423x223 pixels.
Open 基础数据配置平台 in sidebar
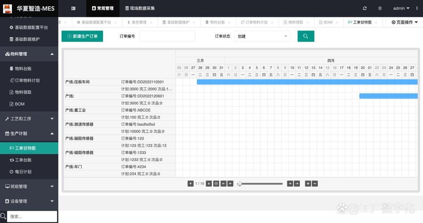pos(29,28)
